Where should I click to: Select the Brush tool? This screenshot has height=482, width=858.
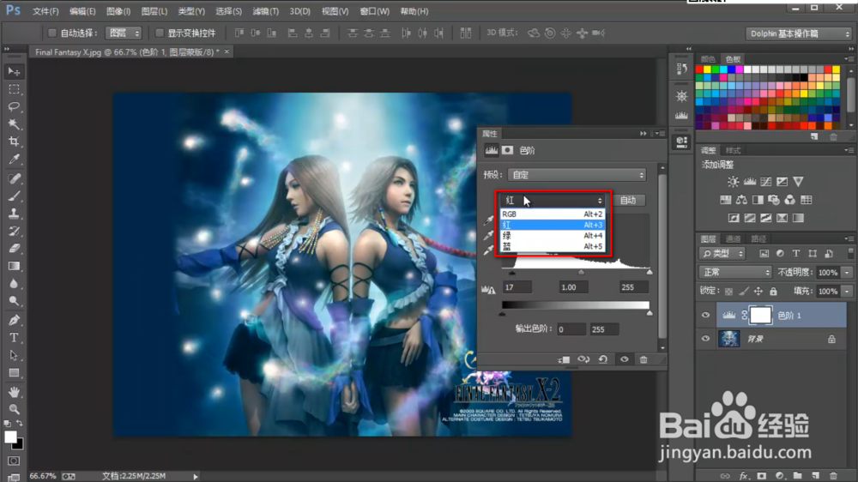coord(14,196)
